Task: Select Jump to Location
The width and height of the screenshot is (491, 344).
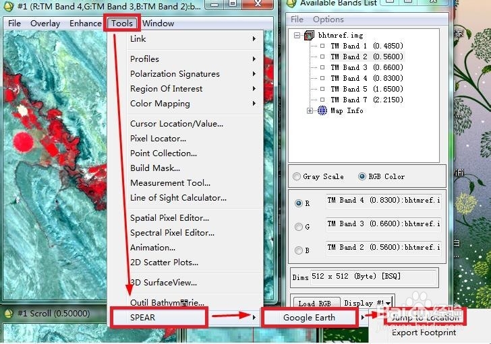Action: (425, 318)
